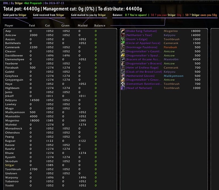Open the [Doom's Edge] item link

coord(137,39)
